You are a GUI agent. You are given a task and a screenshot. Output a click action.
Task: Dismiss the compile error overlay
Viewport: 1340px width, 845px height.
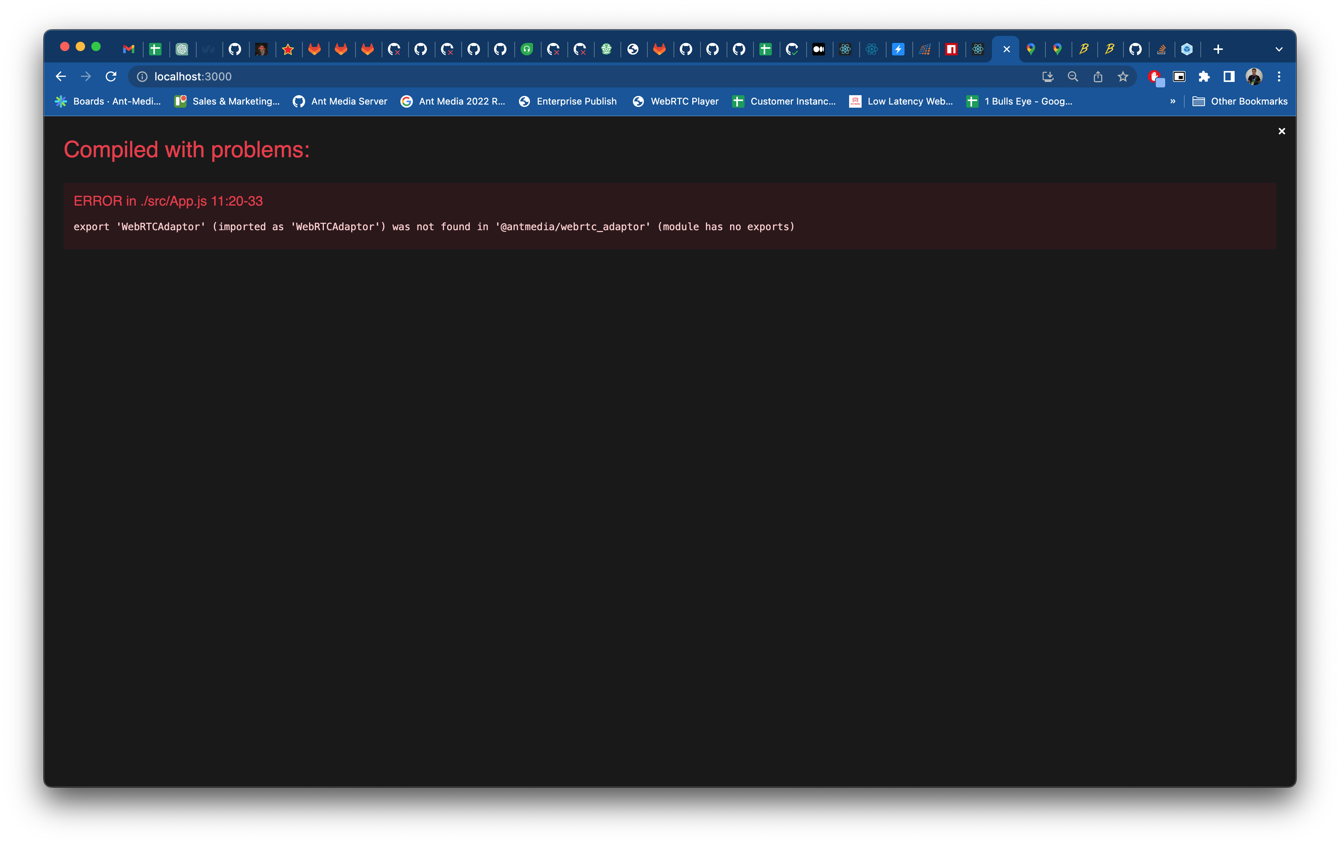point(1281,131)
